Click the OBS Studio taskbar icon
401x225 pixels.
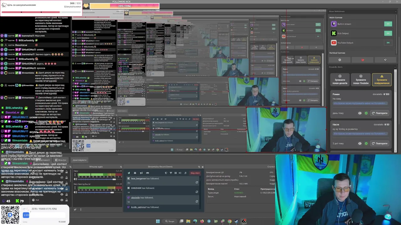point(243,221)
